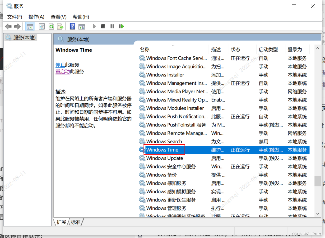325x238 pixels.
Task: Click the 重启动 service link
Action: point(63,72)
